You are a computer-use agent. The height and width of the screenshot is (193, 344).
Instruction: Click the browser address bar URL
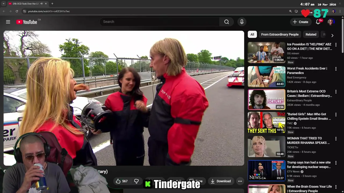(49, 11)
